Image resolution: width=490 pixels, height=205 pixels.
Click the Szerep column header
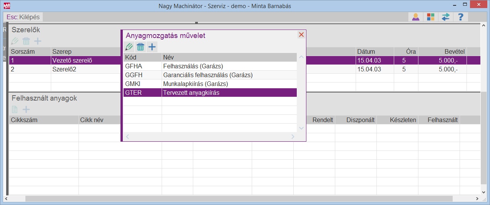(x=86, y=51)
